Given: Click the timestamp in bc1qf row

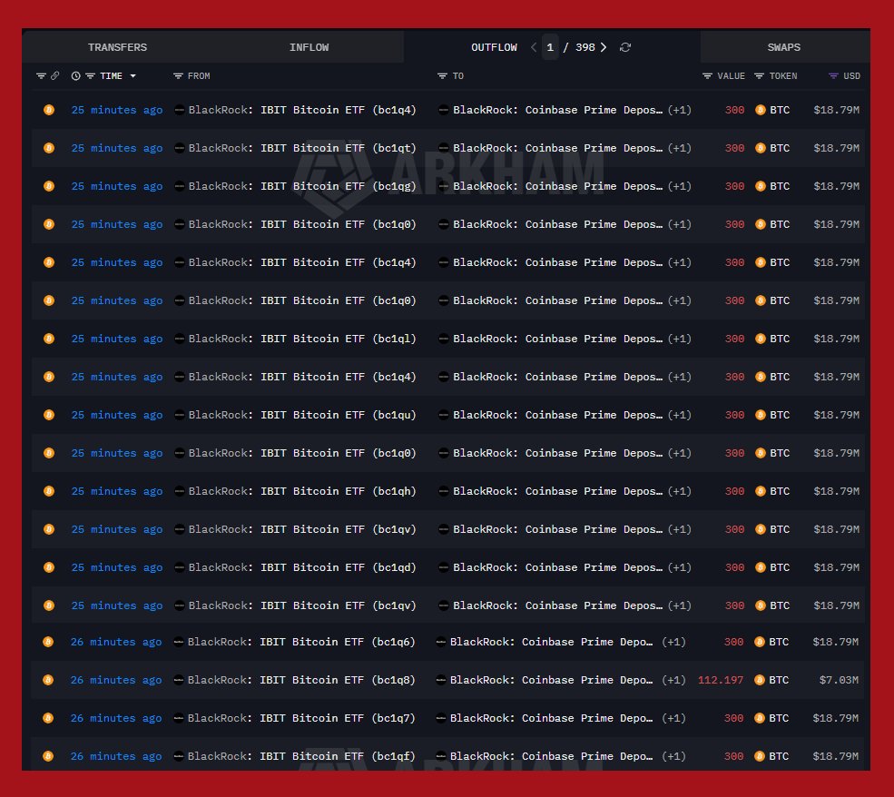Looking at the screenshot, I should pyautogui.click(x=116, y=756).
